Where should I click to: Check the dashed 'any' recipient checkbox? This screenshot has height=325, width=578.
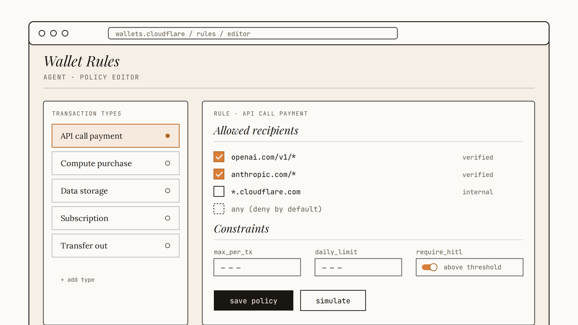[x=219, y=209]
